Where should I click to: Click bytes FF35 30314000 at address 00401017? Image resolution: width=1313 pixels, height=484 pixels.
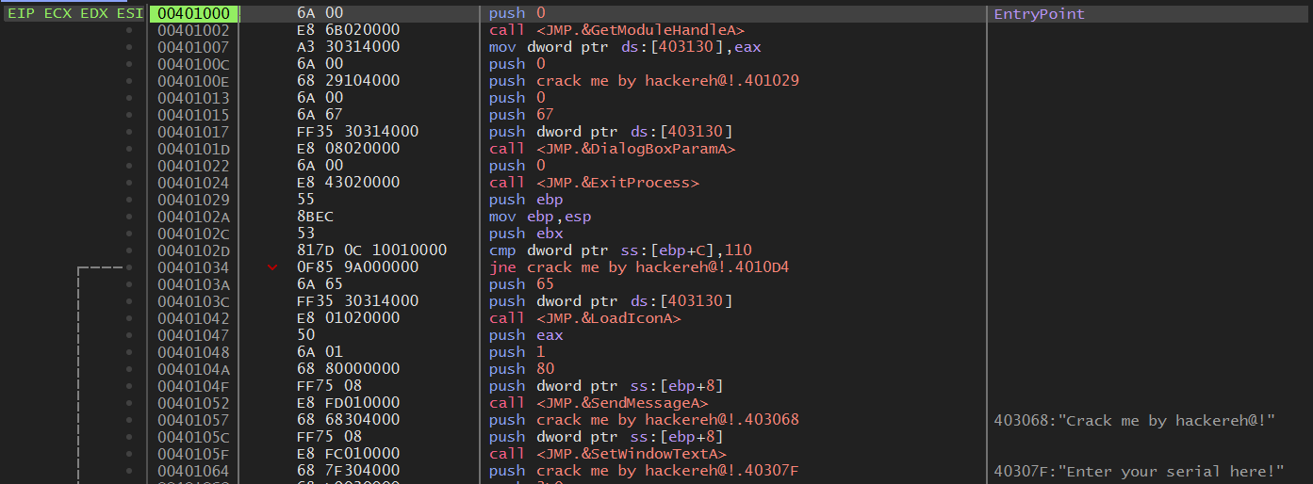pos(358,132)
